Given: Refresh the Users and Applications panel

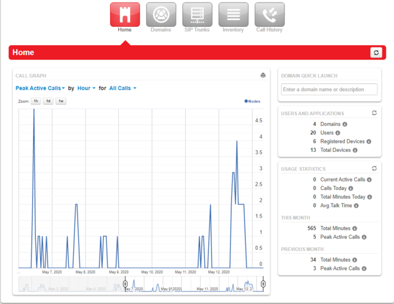Looking at the screenshot, I should [x=374, y=113].
